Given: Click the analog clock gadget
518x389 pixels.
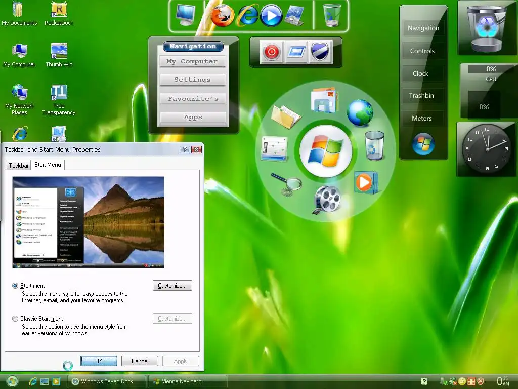Looking at the screenshot, I should click(x=487, y=149).
